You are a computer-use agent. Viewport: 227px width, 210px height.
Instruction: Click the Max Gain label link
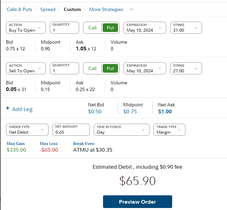click(x=16, y=144)
